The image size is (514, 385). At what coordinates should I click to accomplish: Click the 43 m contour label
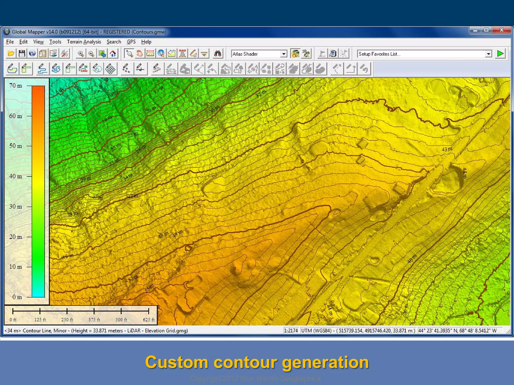point(447,149)
